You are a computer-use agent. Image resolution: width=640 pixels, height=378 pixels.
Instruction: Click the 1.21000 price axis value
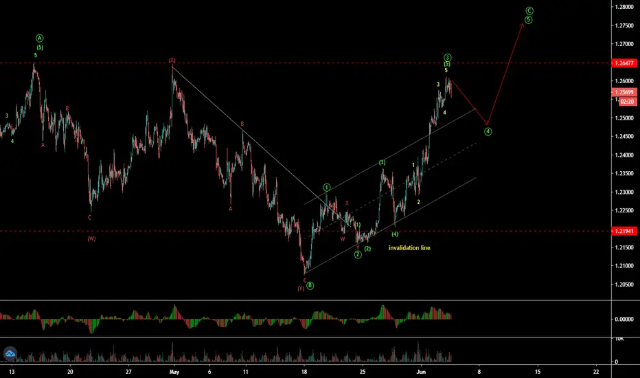[x=624, y=266]
